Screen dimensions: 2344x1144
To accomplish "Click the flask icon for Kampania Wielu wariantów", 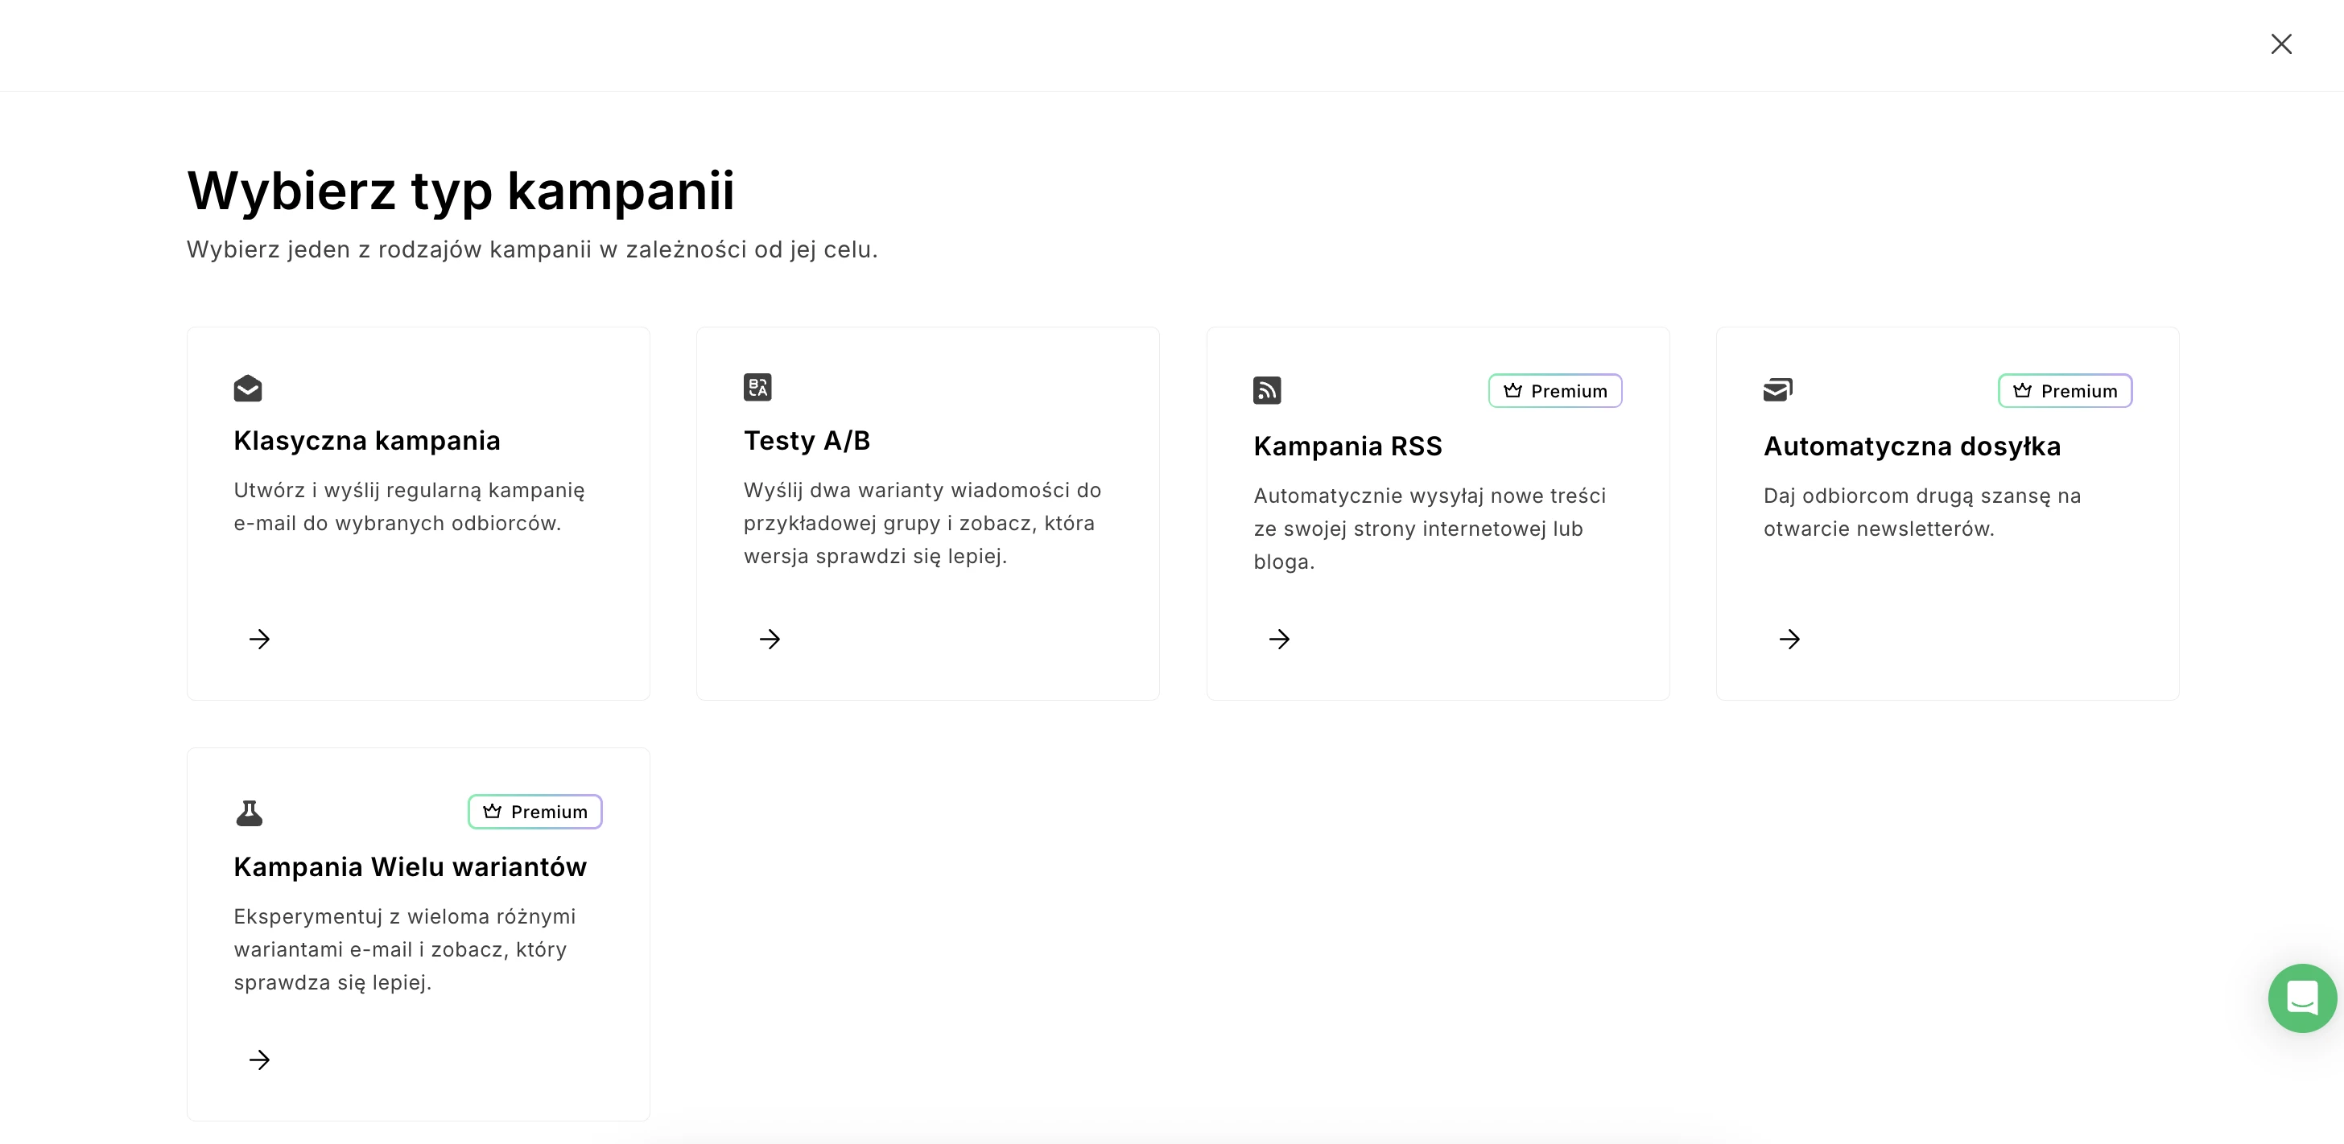I will pyautogui.click(x=249, y=812).
